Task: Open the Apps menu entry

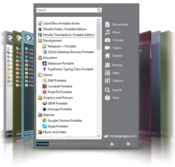Action: coord(112,73)
